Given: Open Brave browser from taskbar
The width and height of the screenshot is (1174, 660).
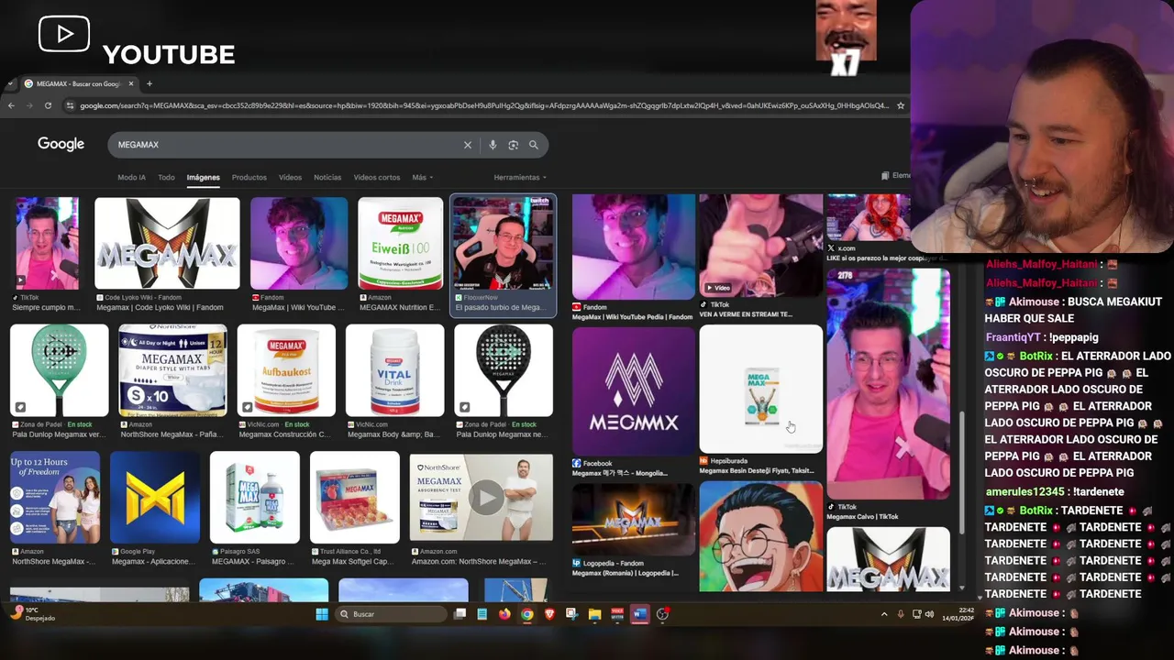Looking at the screenshot, I should coord(549,614).
